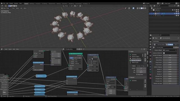Activate the select box tool icon

tap(6, 6)
